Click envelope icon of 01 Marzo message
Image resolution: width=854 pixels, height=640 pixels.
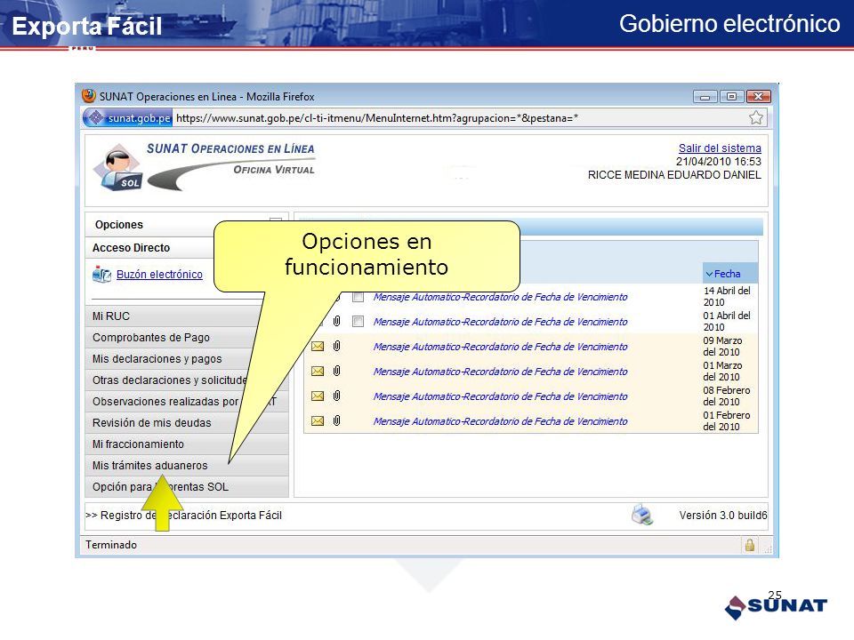(x=318, y=372)
